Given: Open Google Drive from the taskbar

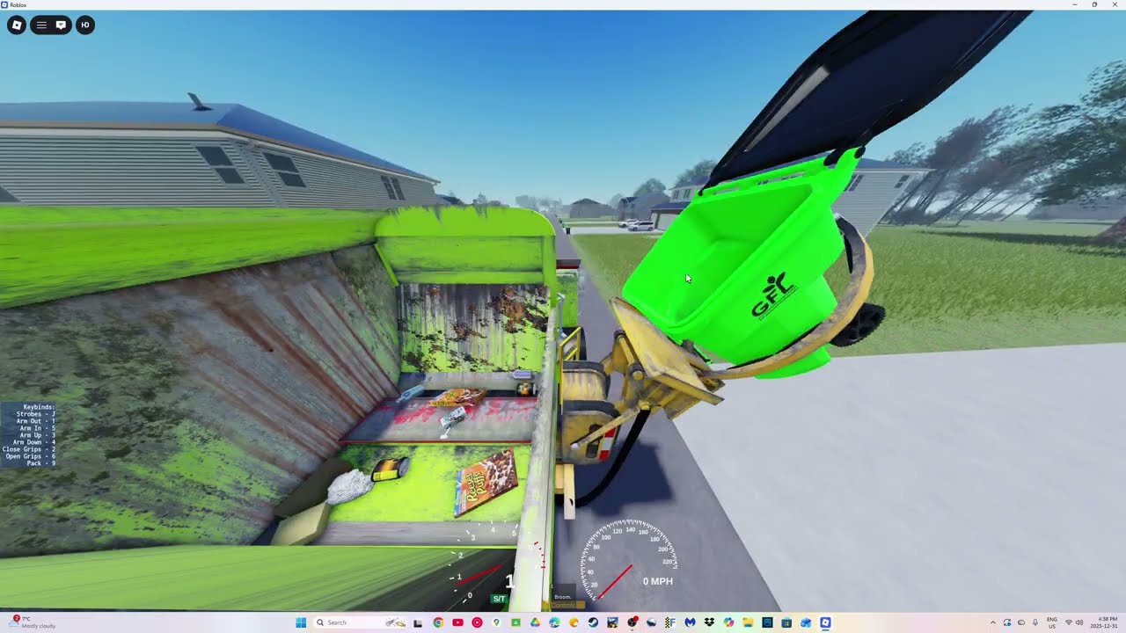Looking at the screenshot, I should (534, 622).
